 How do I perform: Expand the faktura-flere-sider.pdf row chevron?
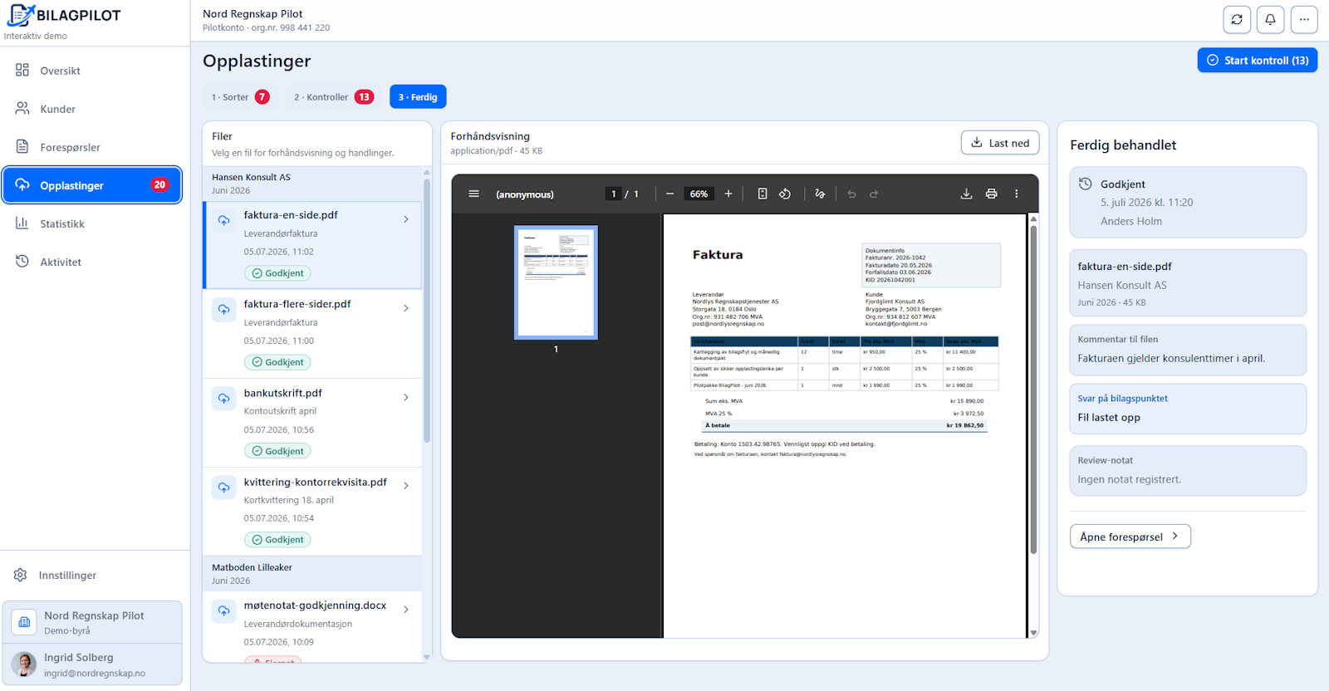(406, 308)
